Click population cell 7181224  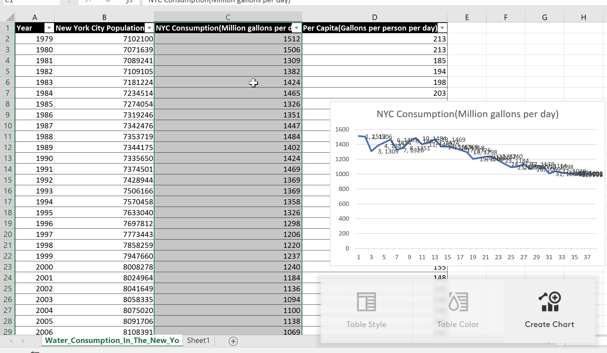coord(104,82)
